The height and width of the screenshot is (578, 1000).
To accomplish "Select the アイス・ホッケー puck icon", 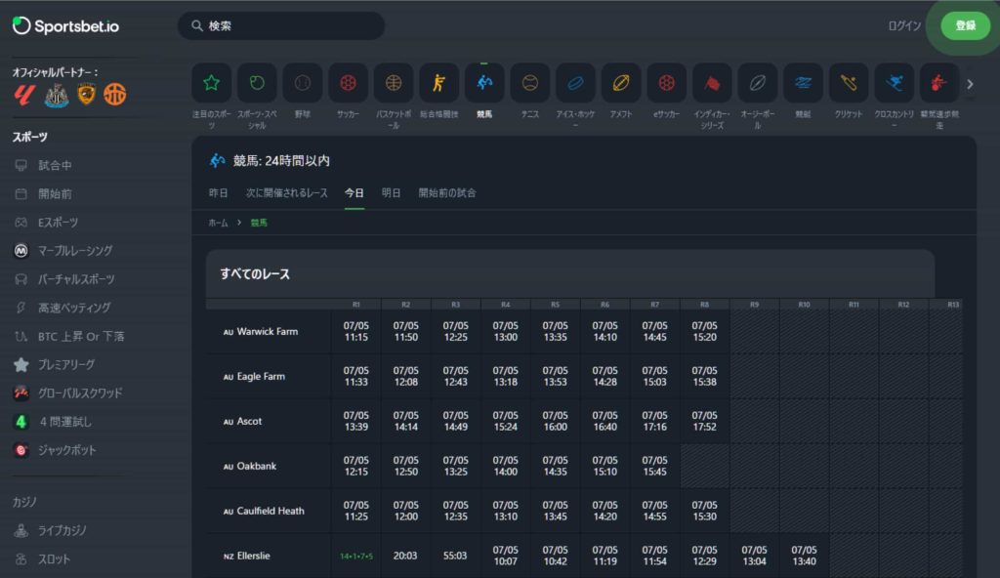I will (575, 83).
